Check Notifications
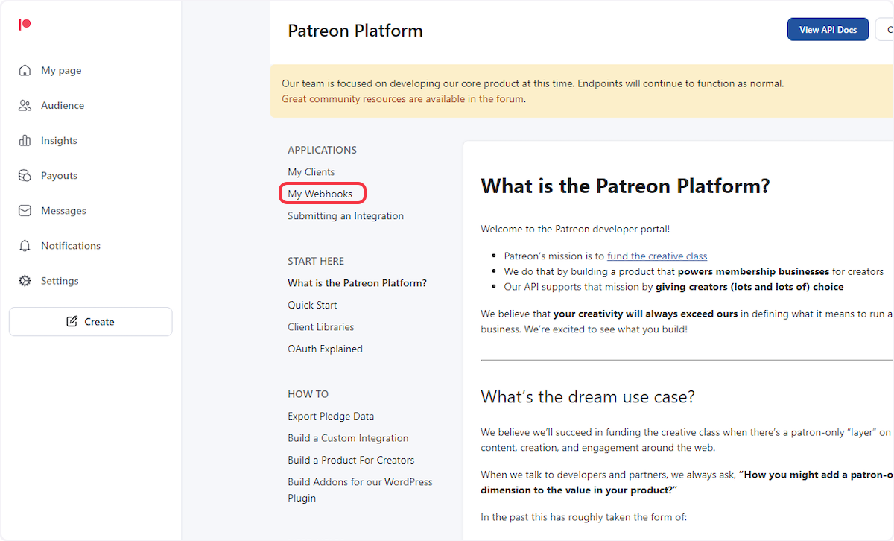This screenshot has width=894, height=541. (x=69, y=245)
